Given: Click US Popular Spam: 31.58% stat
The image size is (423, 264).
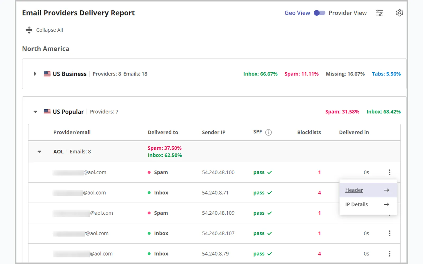Looking at the screenshot, I should tap(342, 112).
